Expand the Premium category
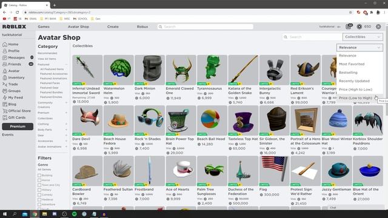 tap(66, 113)
